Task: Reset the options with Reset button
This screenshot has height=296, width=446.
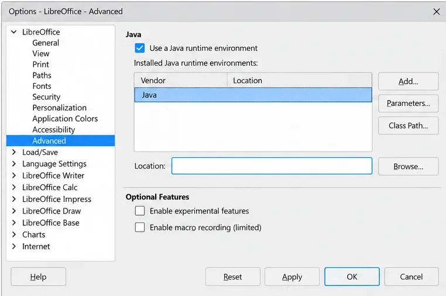Action: 233,277
